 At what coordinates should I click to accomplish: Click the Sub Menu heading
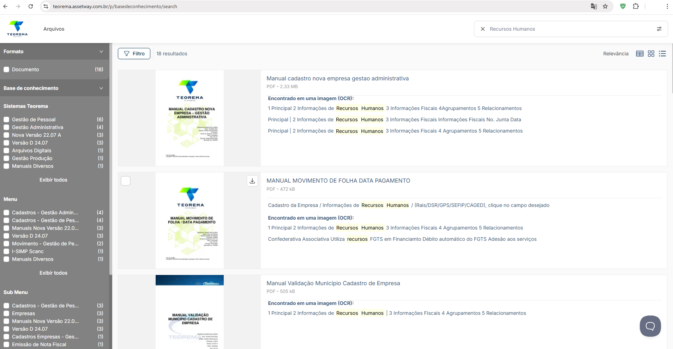(x=16, y=292)
